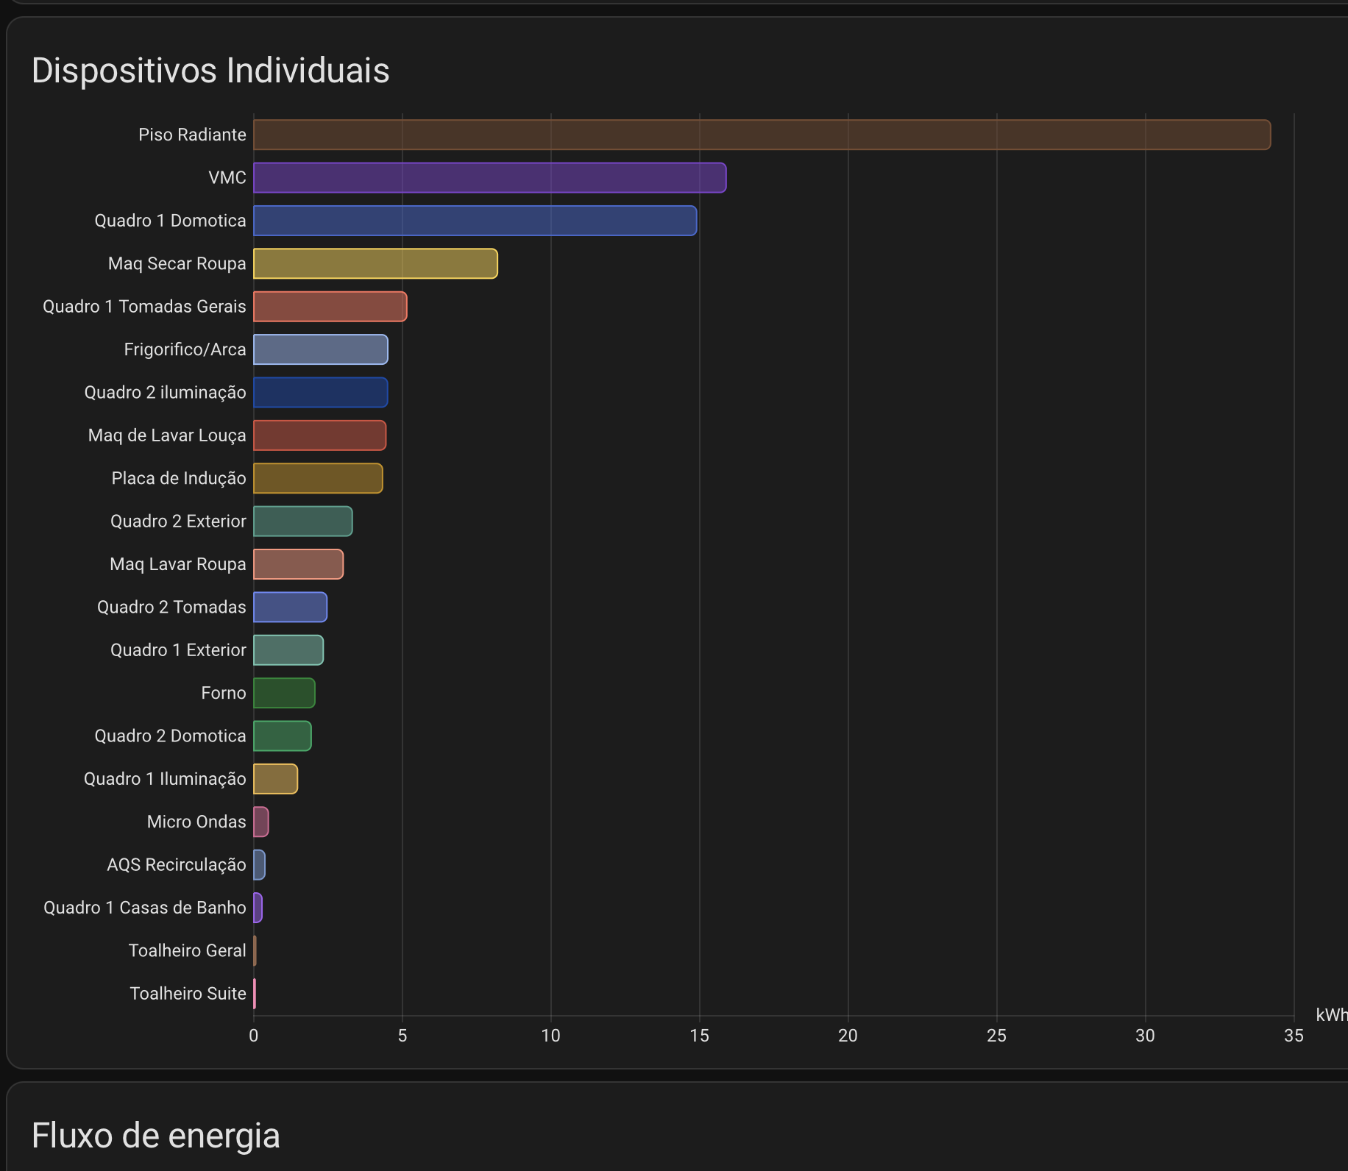The width and height of the screenshot is (1348, 1171).
Task: Click the Fluxo de energia heading
Action: click(156, 1135)
